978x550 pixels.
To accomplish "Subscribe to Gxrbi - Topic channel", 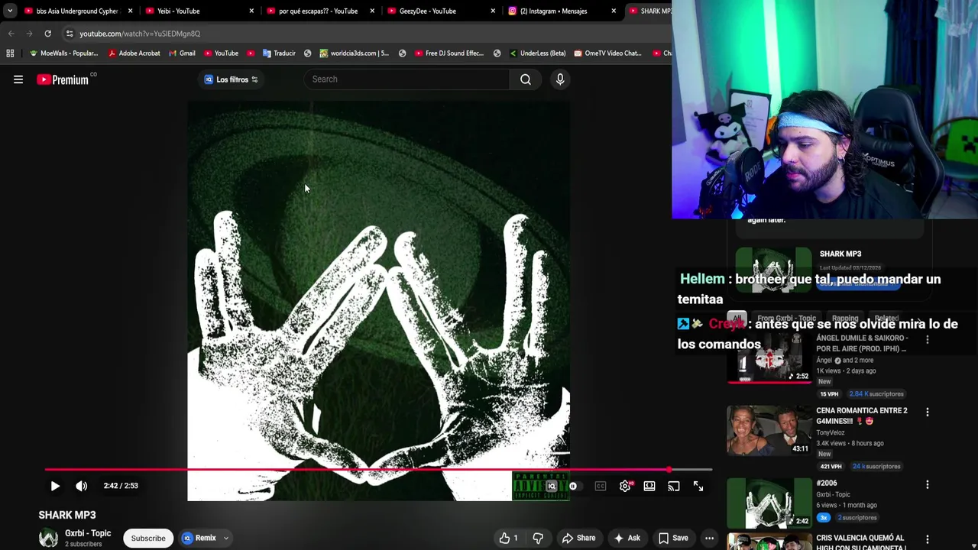I will 148,539.
